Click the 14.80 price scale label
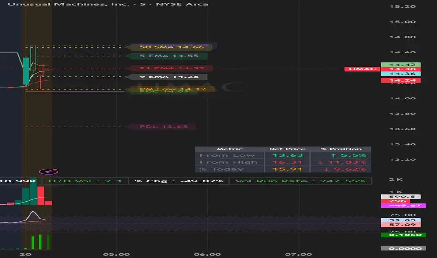The width and height of the screenshot is (437, 258). click(403, 37)
